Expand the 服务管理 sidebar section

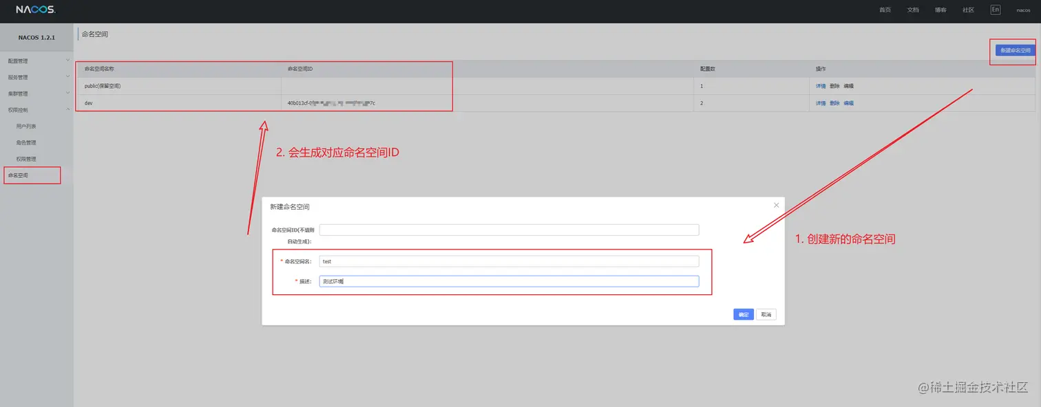pos(36,77)
